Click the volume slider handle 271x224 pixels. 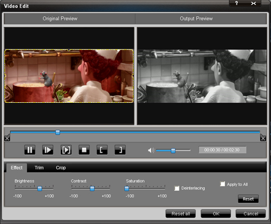[x=173, y=150]
